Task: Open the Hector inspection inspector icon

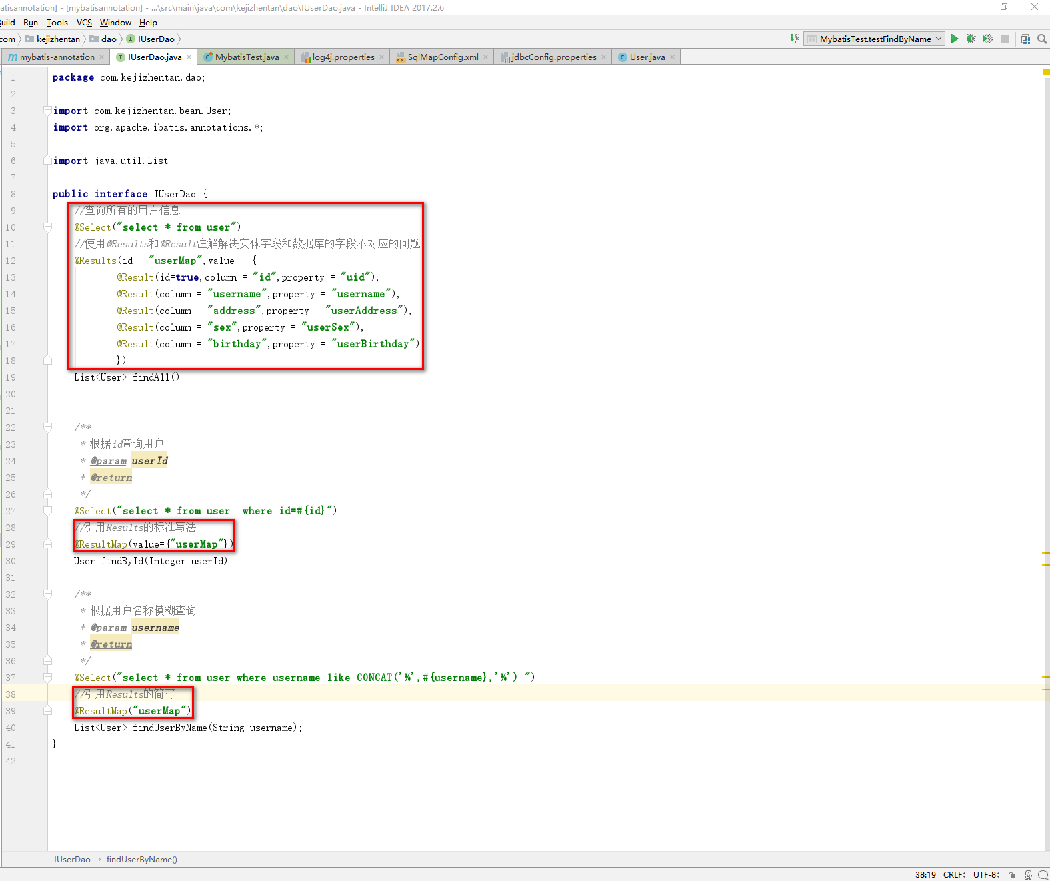Action: tap(1028, 875)
